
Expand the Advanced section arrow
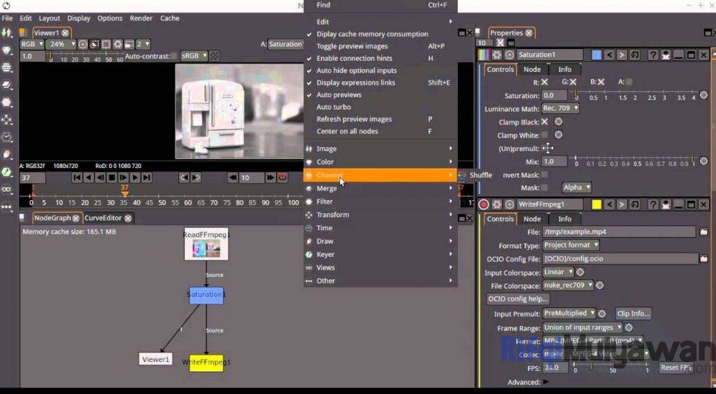pos(546,381)
